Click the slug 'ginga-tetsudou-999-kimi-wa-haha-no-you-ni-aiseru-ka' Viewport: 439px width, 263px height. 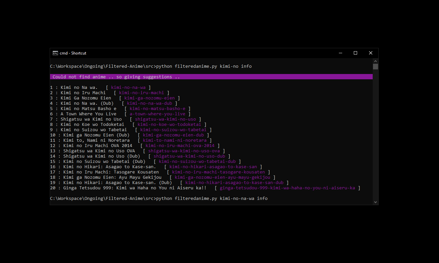point(287,188)
